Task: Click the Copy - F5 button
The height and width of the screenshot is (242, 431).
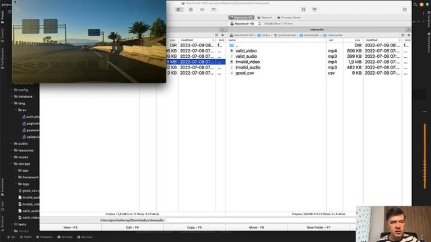Action: click(195, 227)
